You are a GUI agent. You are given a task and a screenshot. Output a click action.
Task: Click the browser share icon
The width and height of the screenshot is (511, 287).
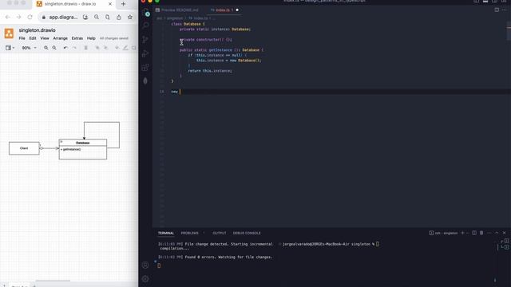[x=119, y=17]
